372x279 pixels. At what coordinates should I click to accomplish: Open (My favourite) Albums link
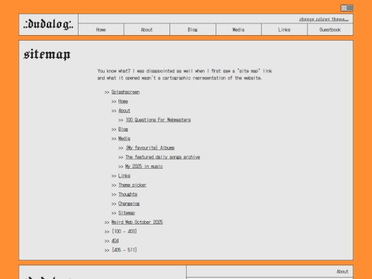(x=150, y=147)
